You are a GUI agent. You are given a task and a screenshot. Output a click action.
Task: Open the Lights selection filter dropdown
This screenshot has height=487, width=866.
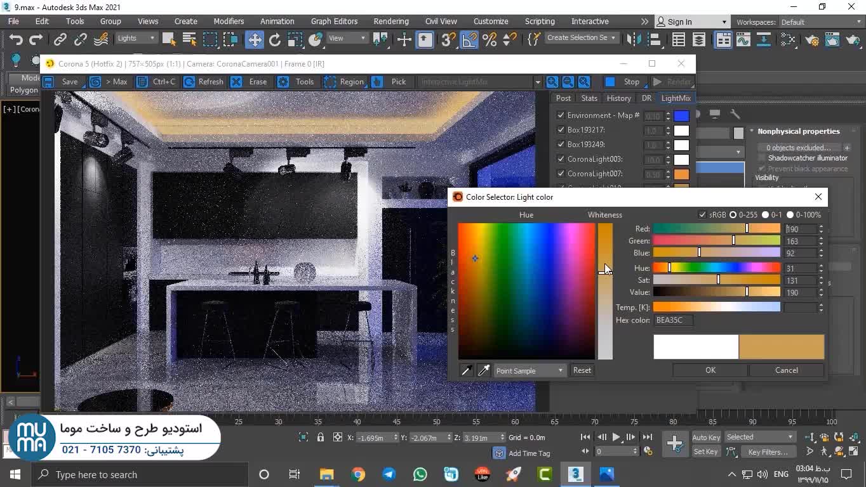[136, 38]
